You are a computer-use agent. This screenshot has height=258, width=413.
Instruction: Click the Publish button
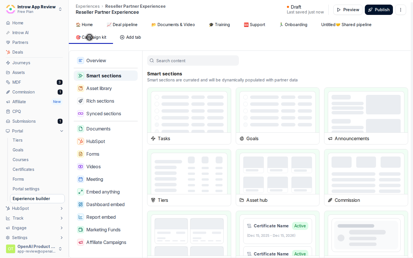coord(379,10)
